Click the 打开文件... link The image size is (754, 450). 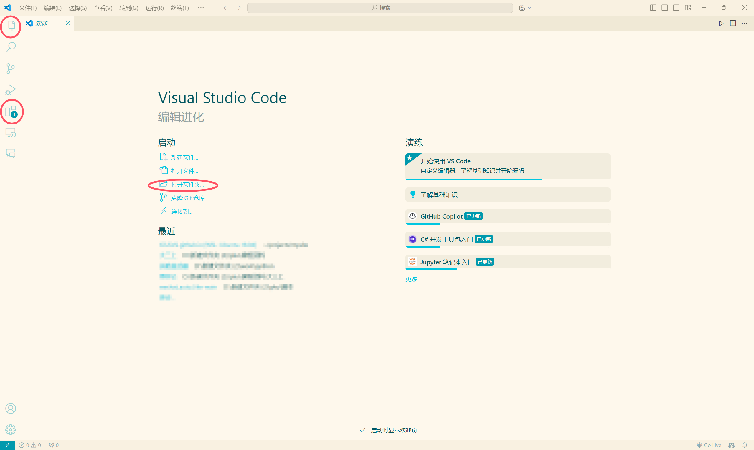(184, 171)
